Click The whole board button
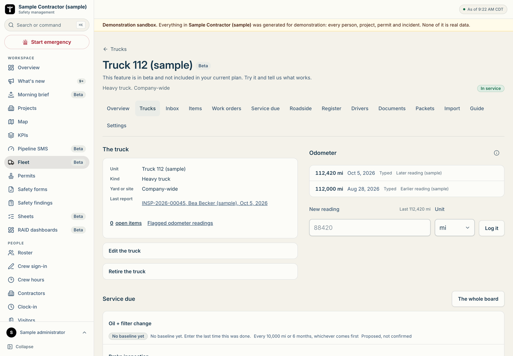 point(478,299)
